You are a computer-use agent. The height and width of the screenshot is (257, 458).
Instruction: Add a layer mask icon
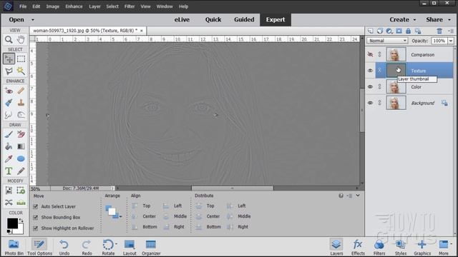pos(399,31)
